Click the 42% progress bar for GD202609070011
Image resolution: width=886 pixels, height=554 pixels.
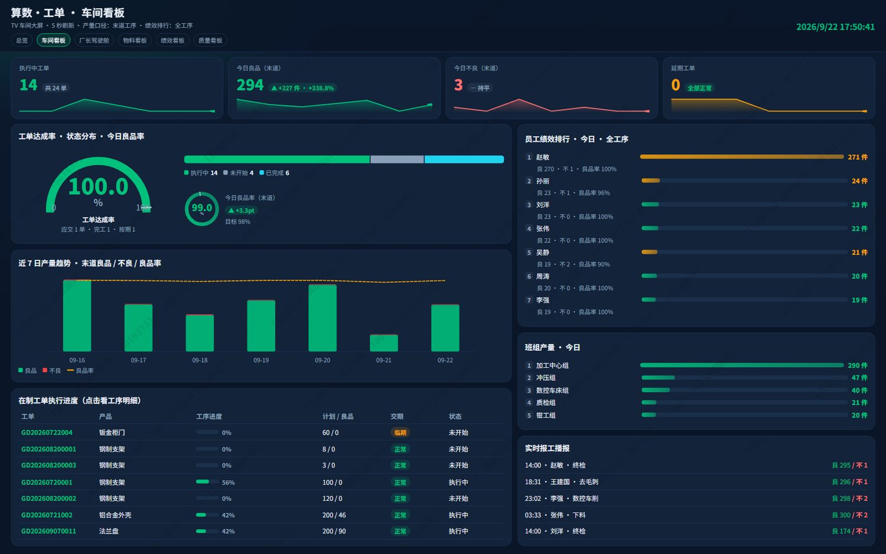207,531
